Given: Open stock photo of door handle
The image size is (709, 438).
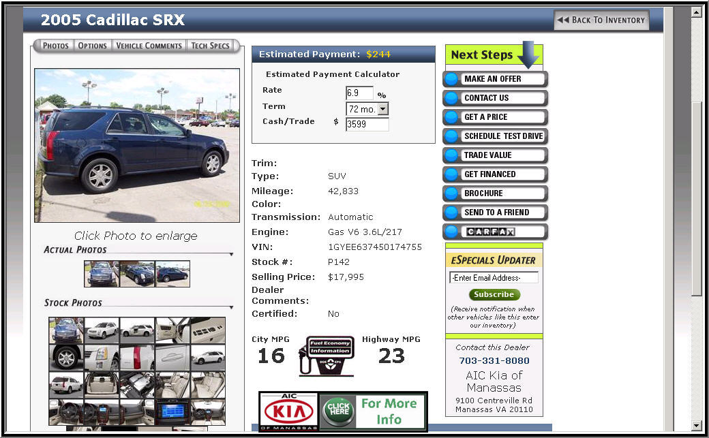Looking at the screenshot, I should [x=172, y=358].
